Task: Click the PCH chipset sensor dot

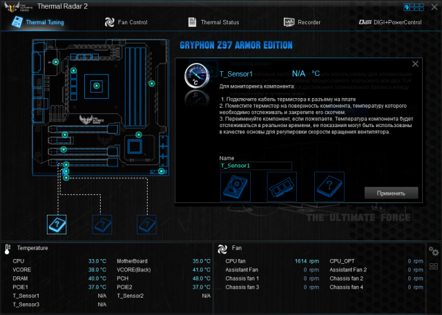Action: [138, 135]
